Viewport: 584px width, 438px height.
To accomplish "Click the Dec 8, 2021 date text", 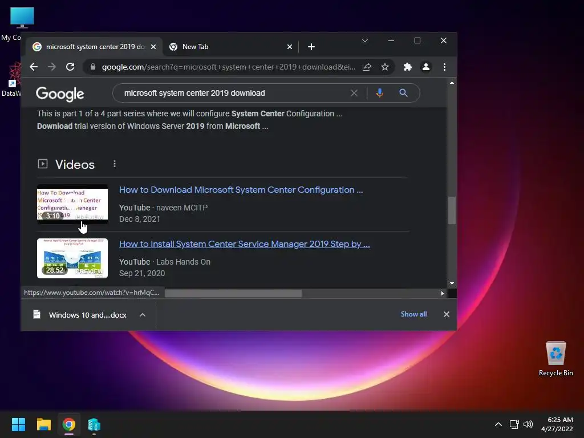I will click(139, 219).
